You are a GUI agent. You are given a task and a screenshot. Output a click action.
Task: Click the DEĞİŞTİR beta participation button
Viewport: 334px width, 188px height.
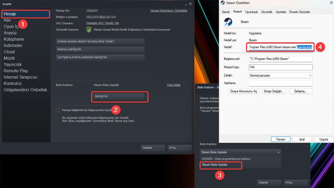[120, 97]
